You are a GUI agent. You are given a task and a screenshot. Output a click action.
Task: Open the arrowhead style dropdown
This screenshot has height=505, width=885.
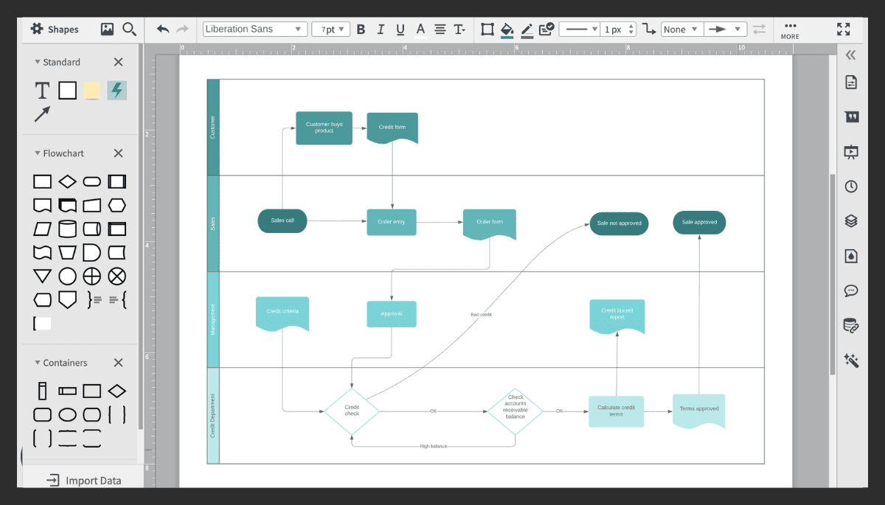click(x=726, y=29)
